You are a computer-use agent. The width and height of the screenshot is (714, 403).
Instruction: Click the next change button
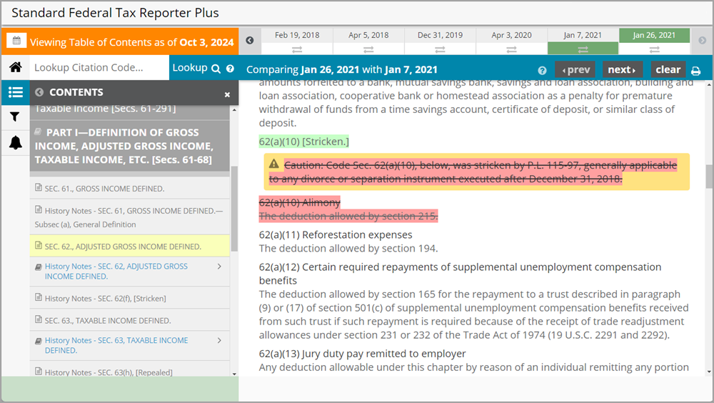coord(623,70)
